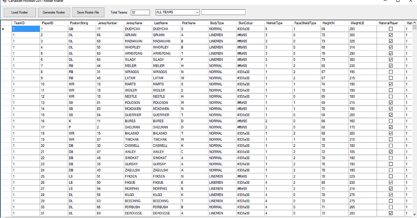Viewport: 417px width, 218px height.
Task: Click the WeightLB column header
Action: 362,23
